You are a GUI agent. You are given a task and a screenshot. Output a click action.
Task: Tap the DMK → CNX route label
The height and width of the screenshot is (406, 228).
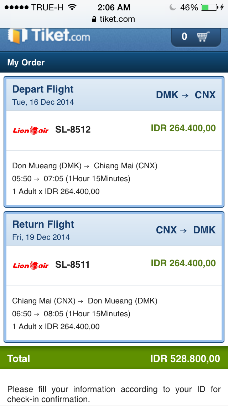point(186,95)
